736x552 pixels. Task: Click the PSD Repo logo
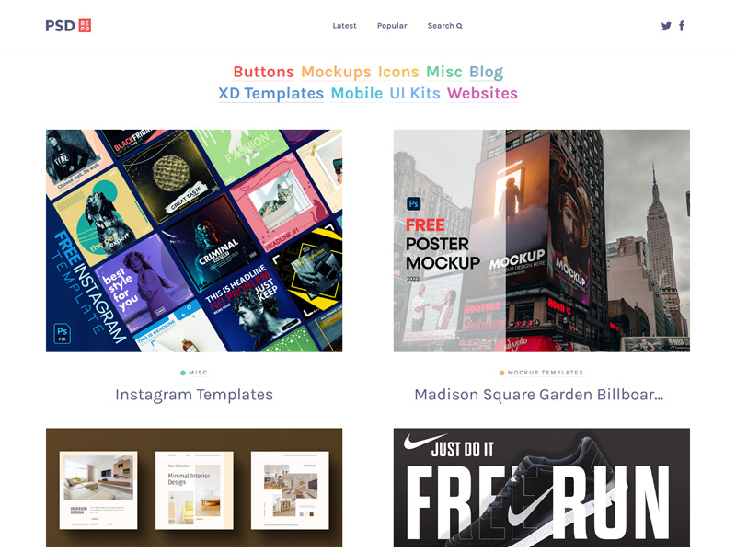68,26
